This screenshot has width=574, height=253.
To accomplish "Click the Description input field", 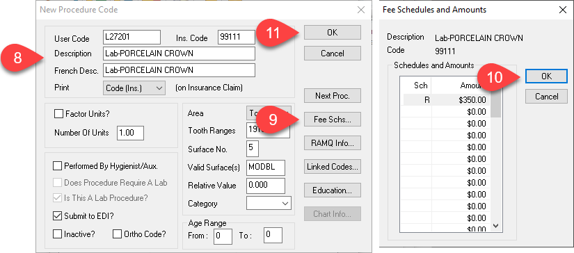I will tap(179, 54).
